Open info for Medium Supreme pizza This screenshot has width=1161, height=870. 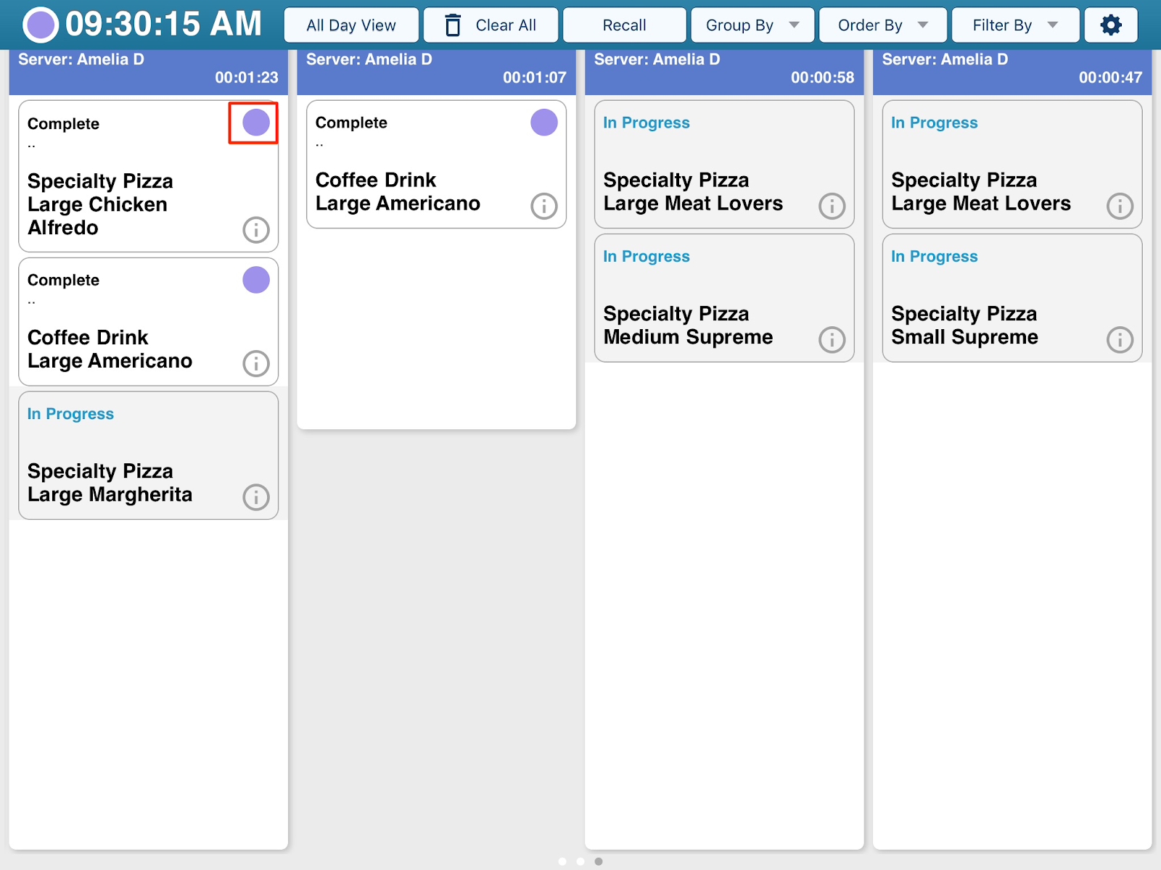(832, 339)
